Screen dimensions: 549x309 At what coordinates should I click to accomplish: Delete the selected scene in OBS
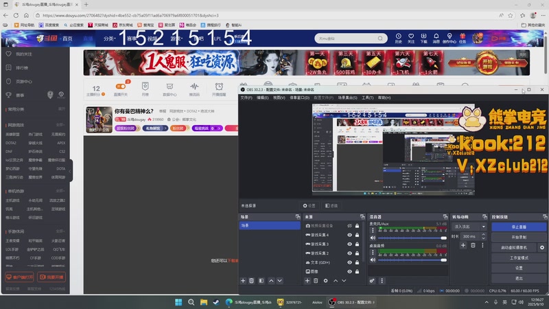251,281
